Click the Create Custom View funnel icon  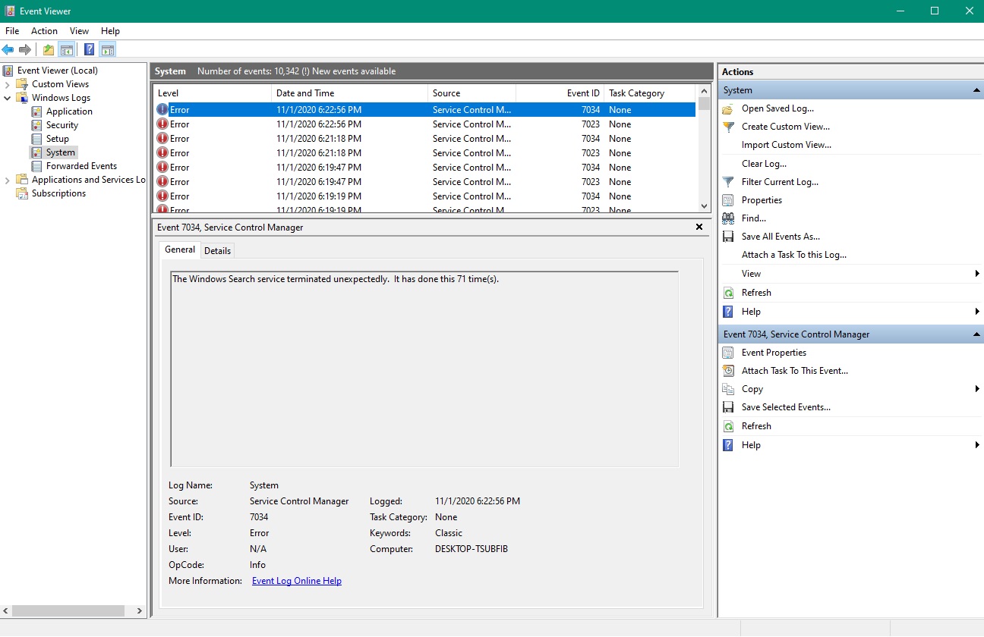(x=728, y=127)
